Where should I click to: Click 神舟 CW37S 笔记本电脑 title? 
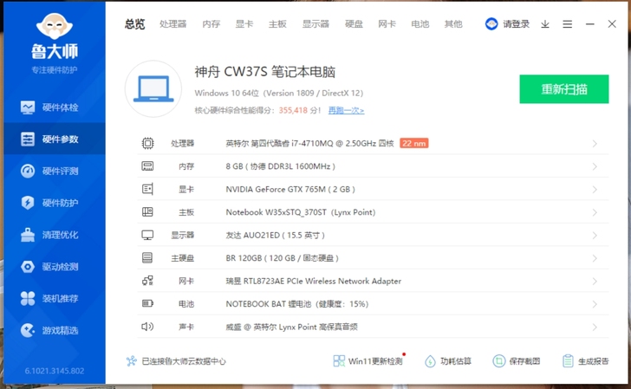[265, 72]
